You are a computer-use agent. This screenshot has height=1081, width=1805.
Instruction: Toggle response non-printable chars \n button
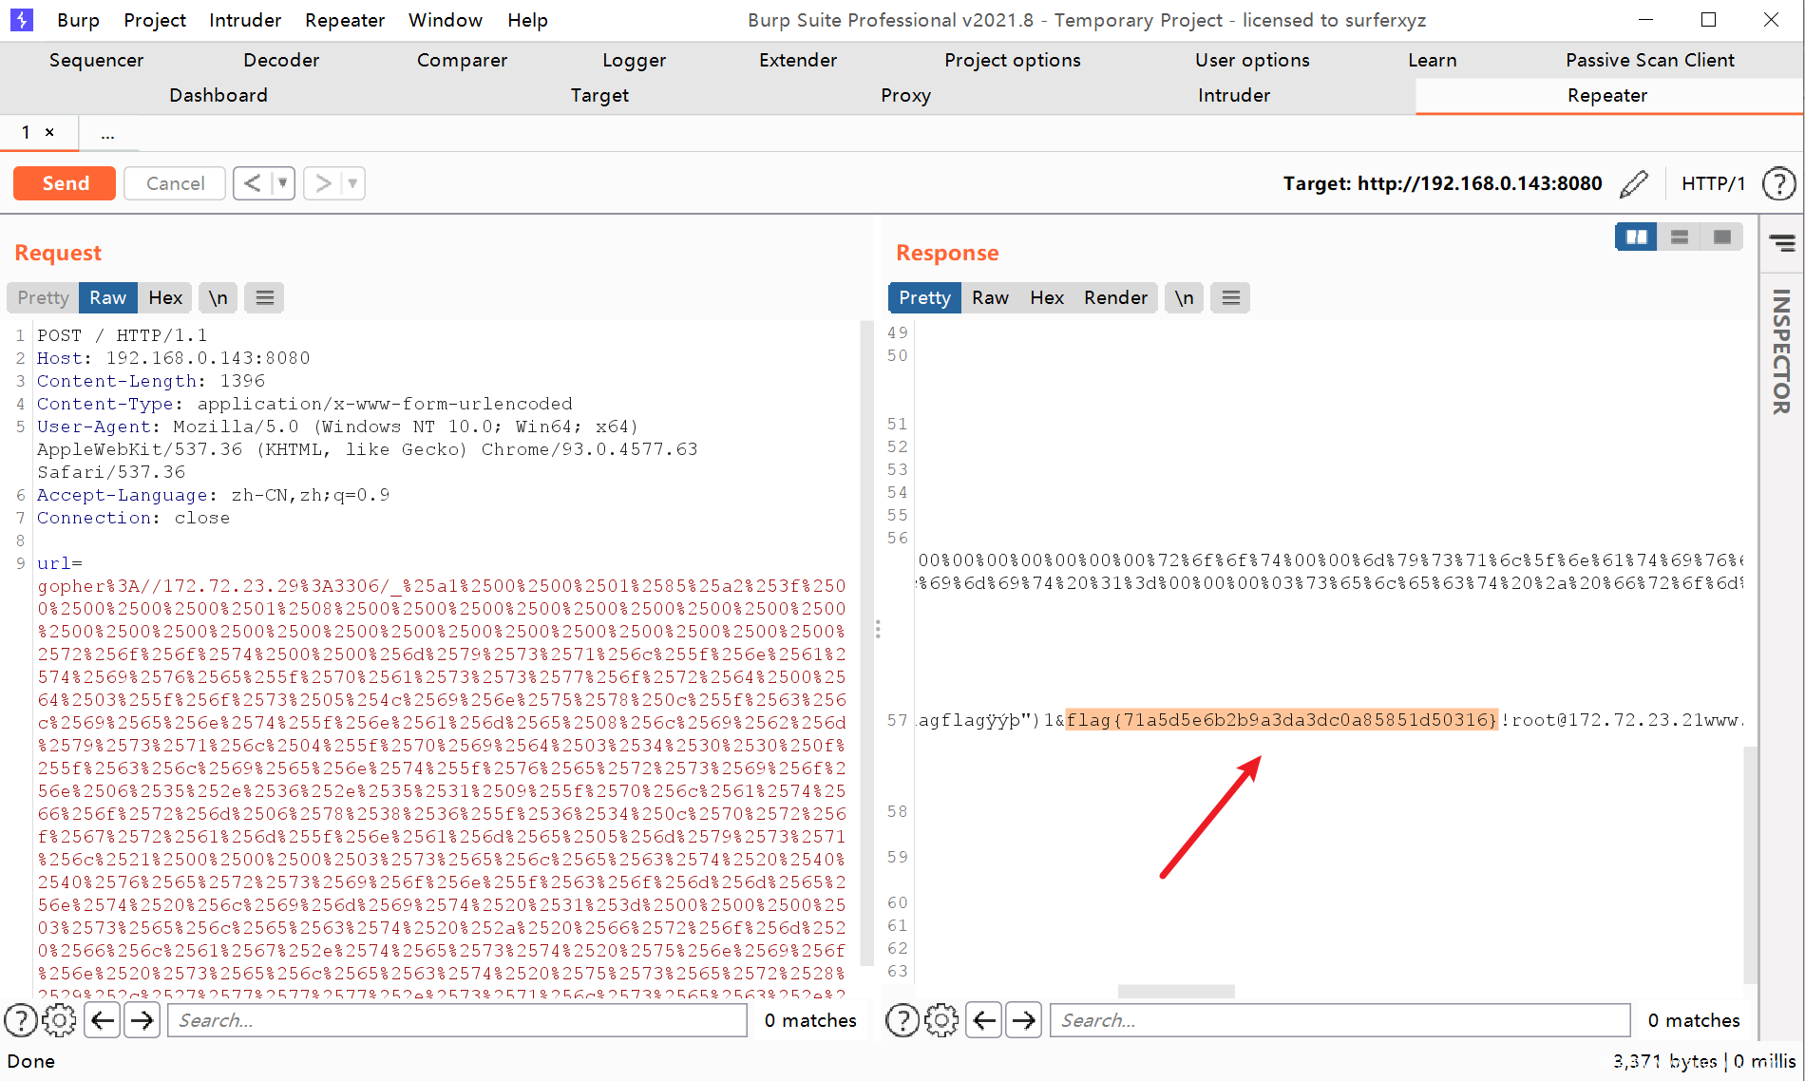(1184, 298)
